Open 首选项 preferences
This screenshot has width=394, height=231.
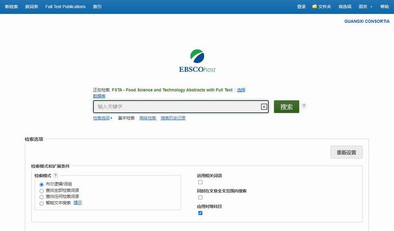coord(344,7)
